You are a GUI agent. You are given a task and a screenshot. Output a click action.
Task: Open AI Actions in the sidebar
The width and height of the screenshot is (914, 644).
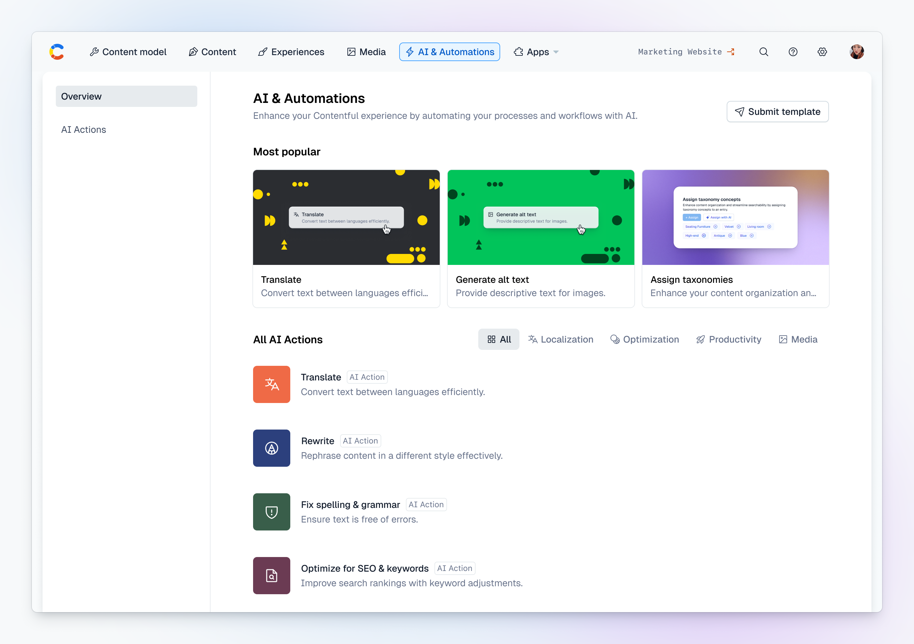[84, 130]
